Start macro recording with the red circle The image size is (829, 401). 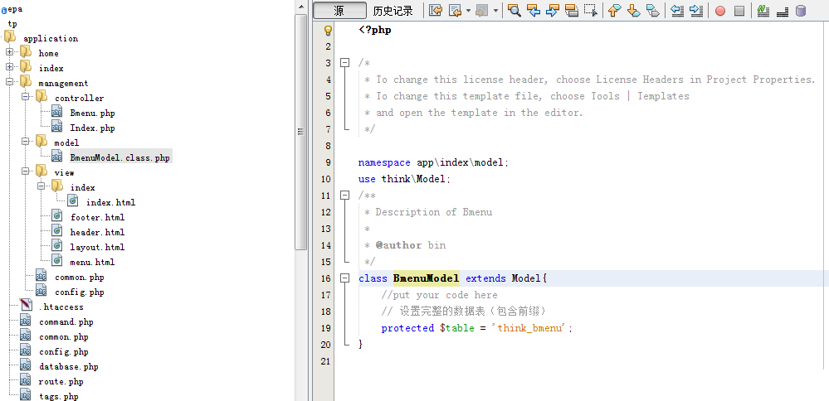click(x=719, y=11)
